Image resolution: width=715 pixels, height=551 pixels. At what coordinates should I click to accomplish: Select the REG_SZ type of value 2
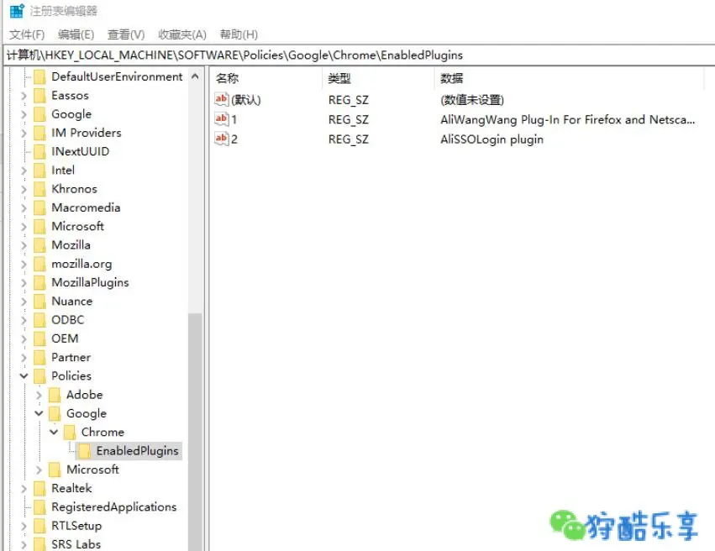click(x=349, y=139)
